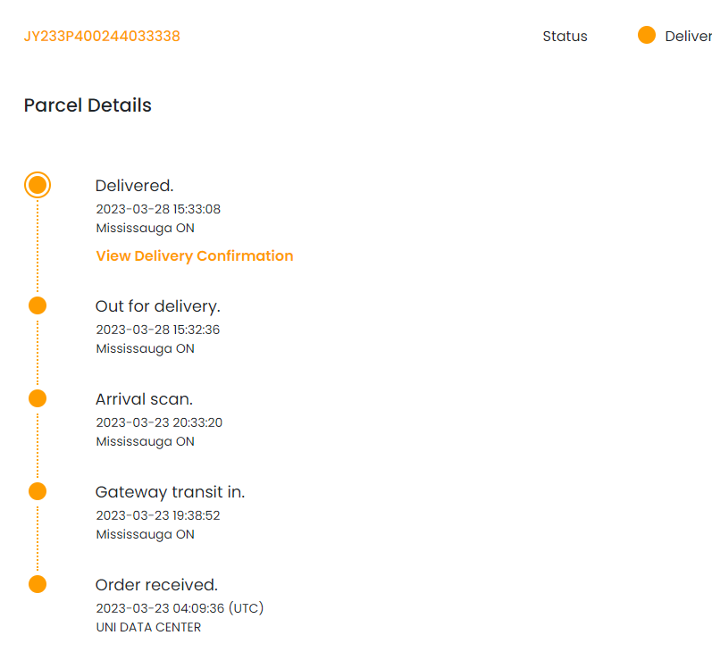Click the 2023-03-23 04:09:36 (UTC) timestamp
The height and width of the screenshot is (652, 712).
pyautogui.click(x=180, y=608)
